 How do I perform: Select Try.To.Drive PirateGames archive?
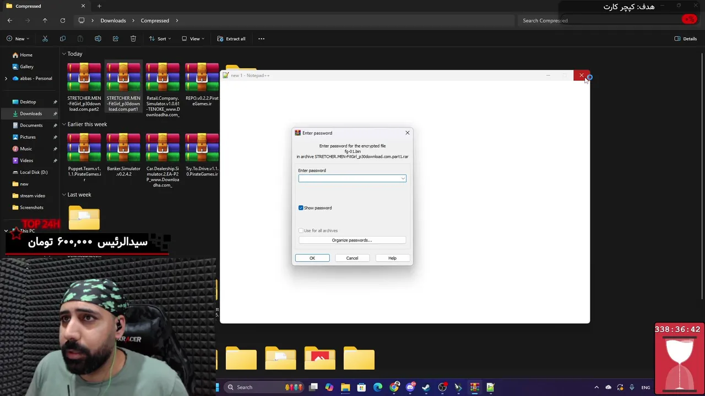[202, 155]
